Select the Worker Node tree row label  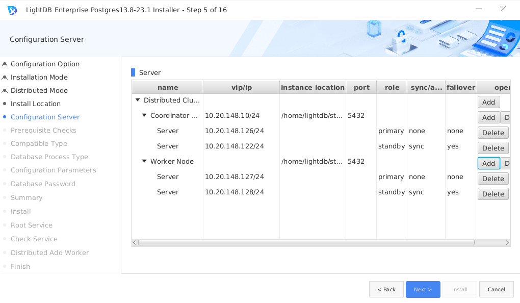(172, 161)
